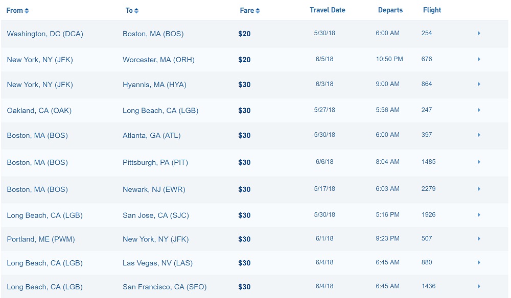Expand the Boston to Newark flight row
The image size is (511, 298).
tap(479, 189)
